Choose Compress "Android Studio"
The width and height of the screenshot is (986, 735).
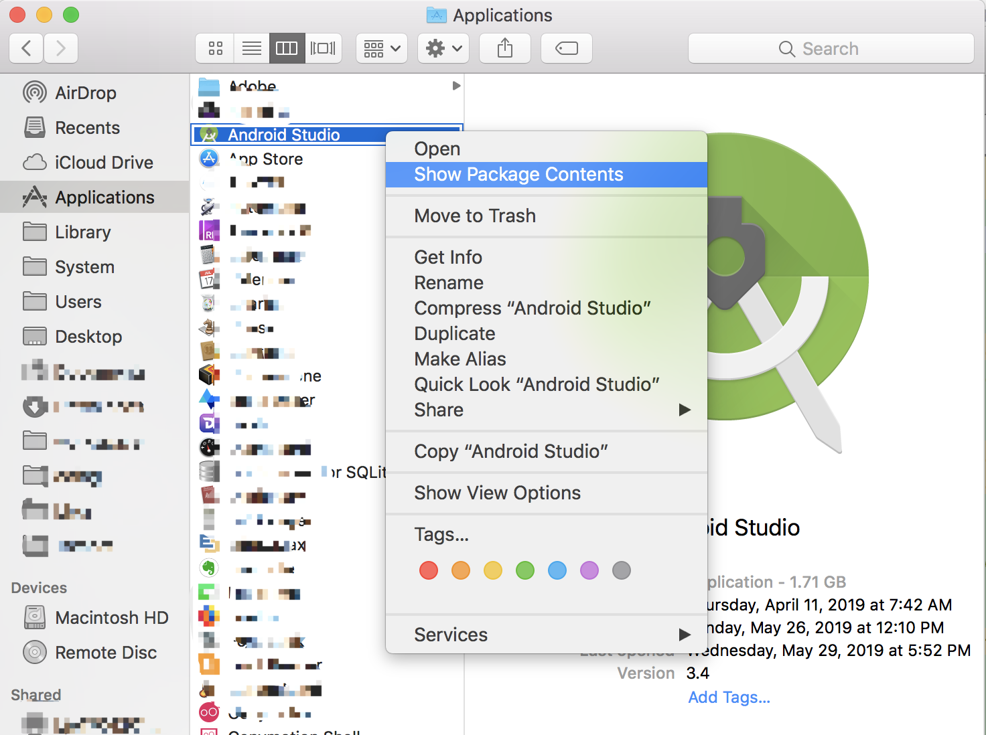click(547, 308)
